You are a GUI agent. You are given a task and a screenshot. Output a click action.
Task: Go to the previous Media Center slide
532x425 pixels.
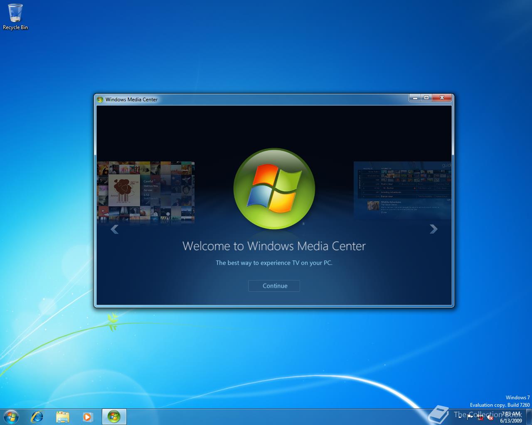point(115,229)
